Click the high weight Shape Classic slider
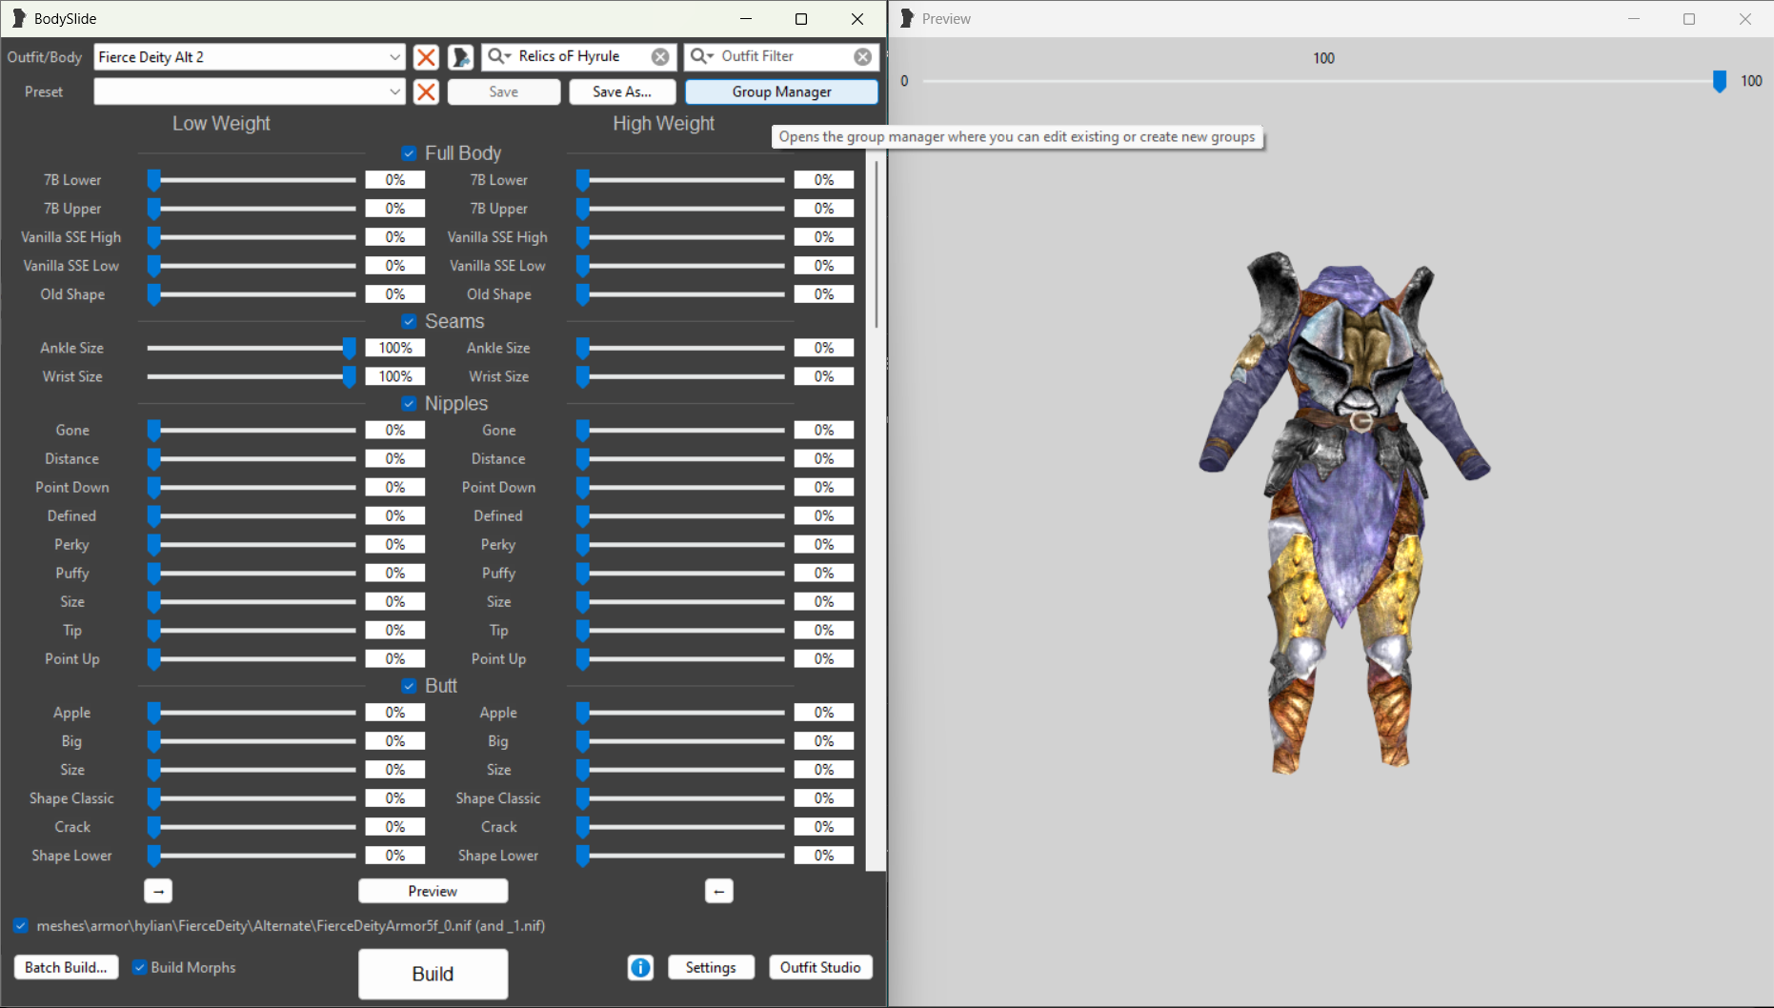1774x1008 pixels. 680,798
